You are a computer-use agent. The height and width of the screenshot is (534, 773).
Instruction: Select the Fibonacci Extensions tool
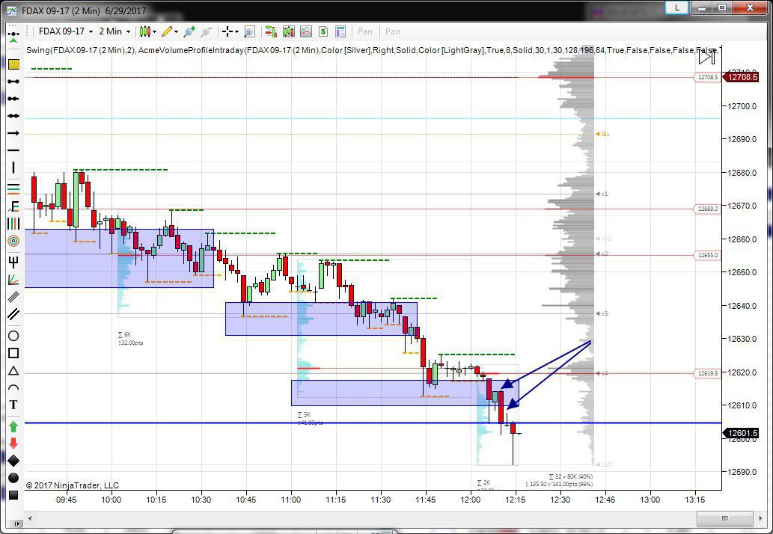13,206
